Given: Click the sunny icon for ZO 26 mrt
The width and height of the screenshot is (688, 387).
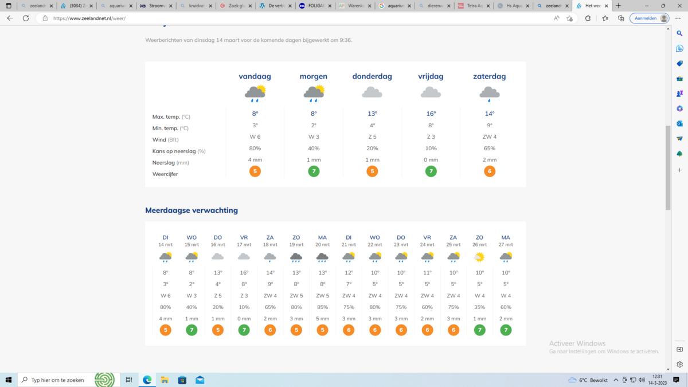Looking at the screenshot, I should point(479,257).
